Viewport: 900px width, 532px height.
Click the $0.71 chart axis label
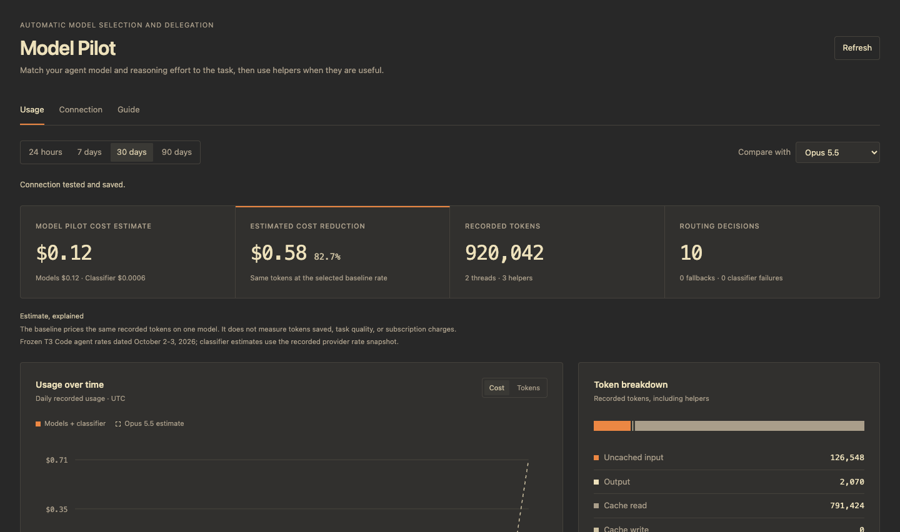pos(57,460)
